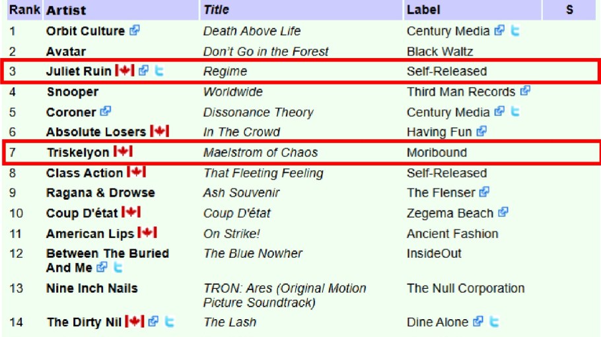Select the artist name Nine Inch Nails

click(x=92, y=288)
